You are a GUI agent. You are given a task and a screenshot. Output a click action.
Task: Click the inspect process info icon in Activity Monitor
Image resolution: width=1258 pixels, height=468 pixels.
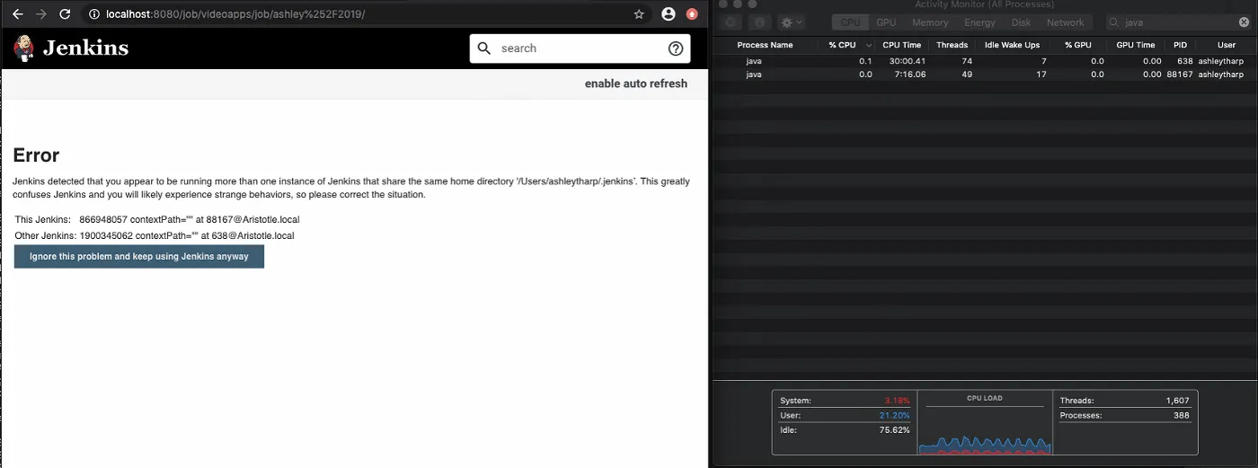coord(757,22)
